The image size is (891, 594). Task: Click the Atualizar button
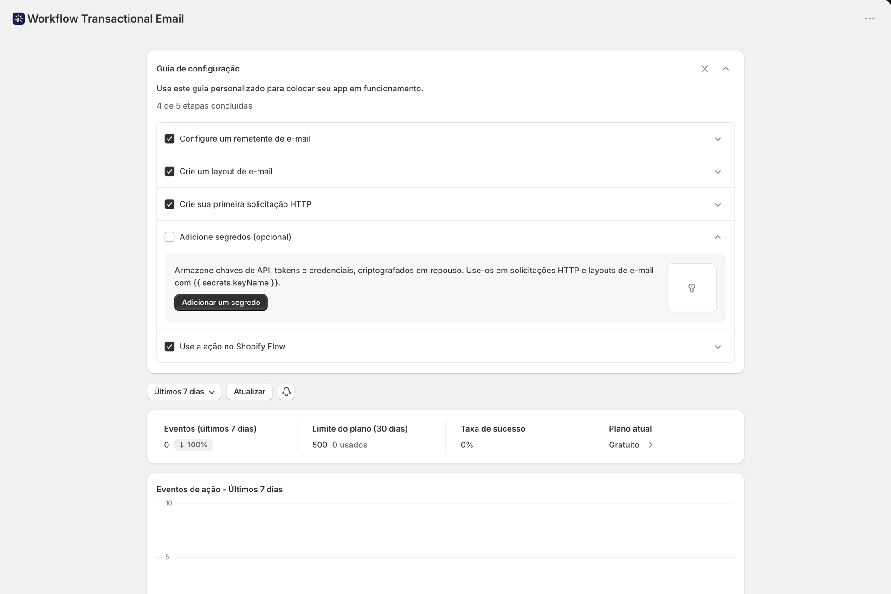click(x=250, y=392)
